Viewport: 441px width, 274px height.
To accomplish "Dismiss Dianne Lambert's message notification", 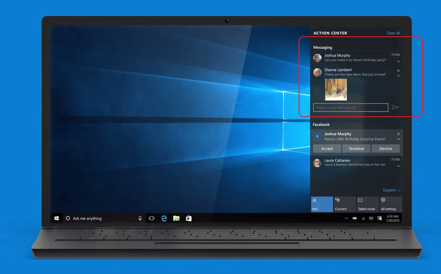I will pos(398,71).
